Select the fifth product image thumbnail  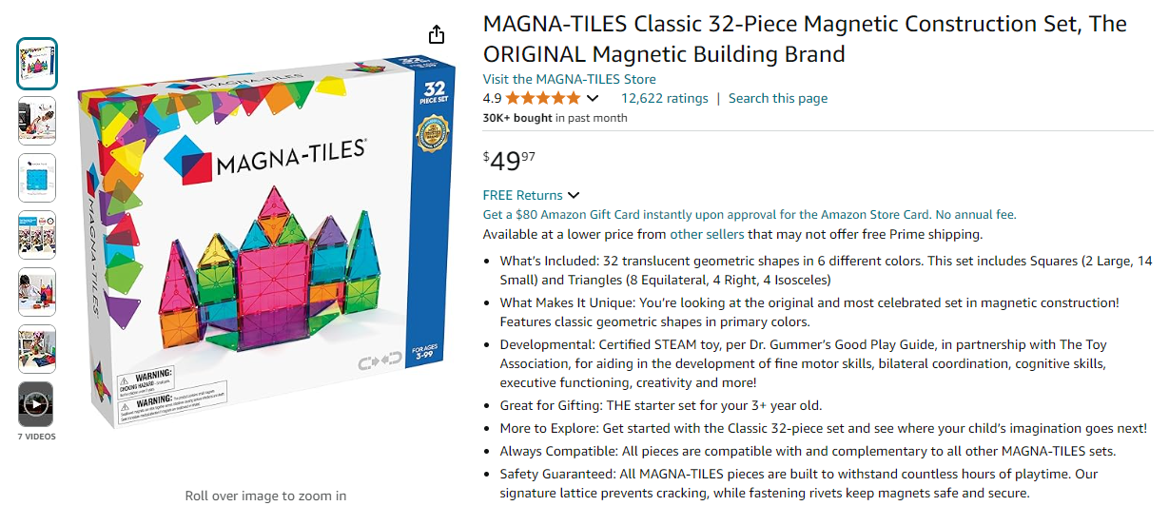(x=37, y=292)
